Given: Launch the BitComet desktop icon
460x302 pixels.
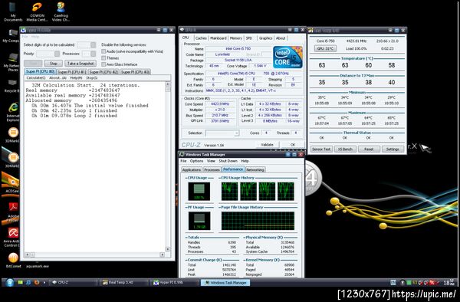Looking at the screenshot, I should click(13, 261).
